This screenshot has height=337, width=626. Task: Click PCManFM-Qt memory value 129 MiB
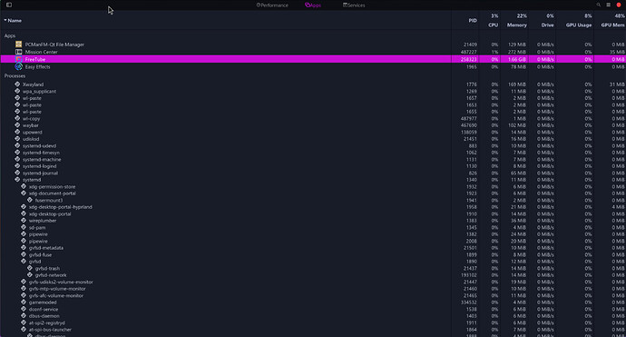[517, 45]
